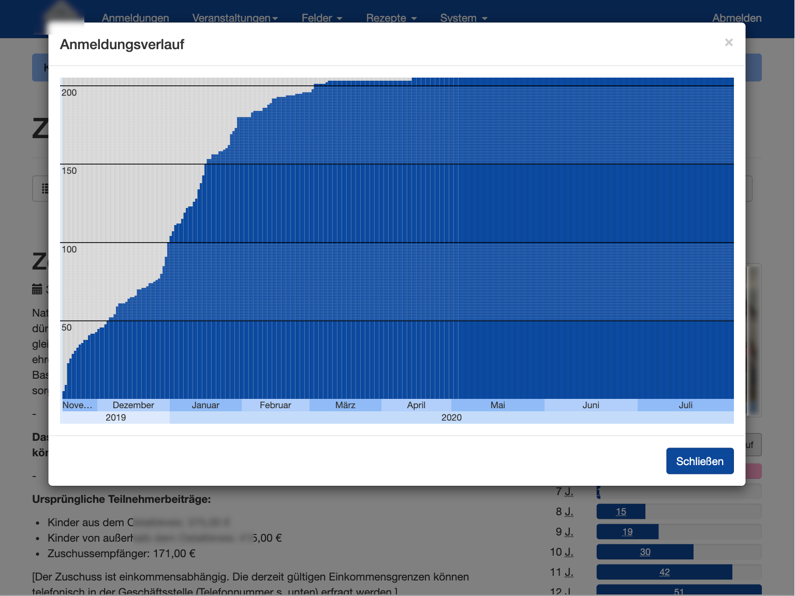Select the Juli month on the timeline
The image size is (795, 596).
(686, 405)
